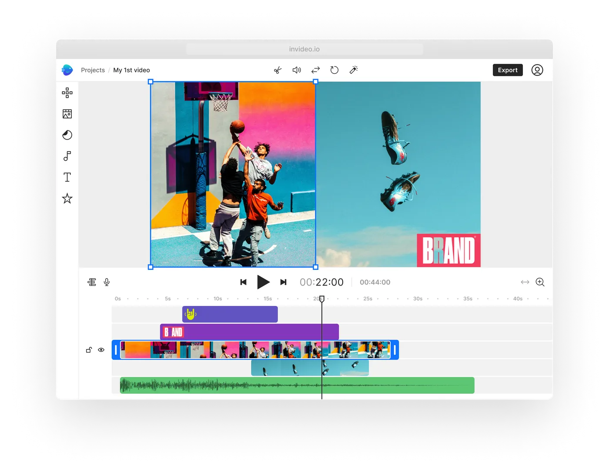Viewport: 609px width, 472px height.
Task: Toggle the video track lock icon
Action: 89,350
